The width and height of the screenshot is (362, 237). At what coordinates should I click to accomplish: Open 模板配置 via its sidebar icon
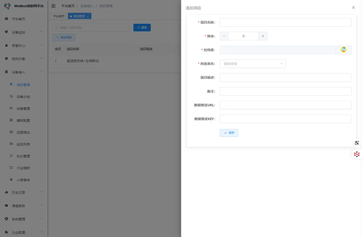click(x=12, y=120)
